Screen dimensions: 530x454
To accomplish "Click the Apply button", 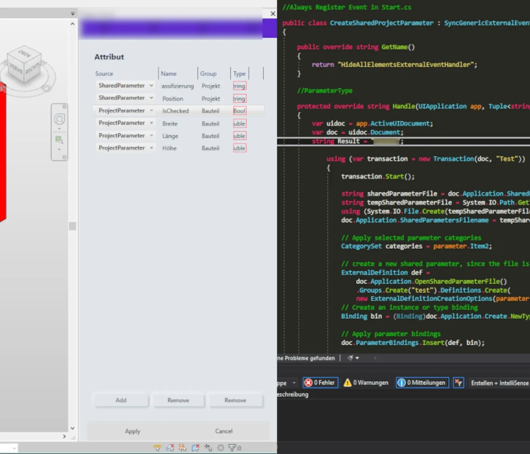I will point(132,431).
